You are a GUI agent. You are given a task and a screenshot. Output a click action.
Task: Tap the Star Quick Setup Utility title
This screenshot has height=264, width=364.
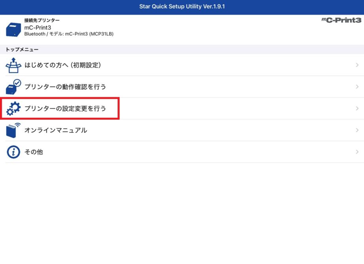pyautogui.click(x=182, y=7)
